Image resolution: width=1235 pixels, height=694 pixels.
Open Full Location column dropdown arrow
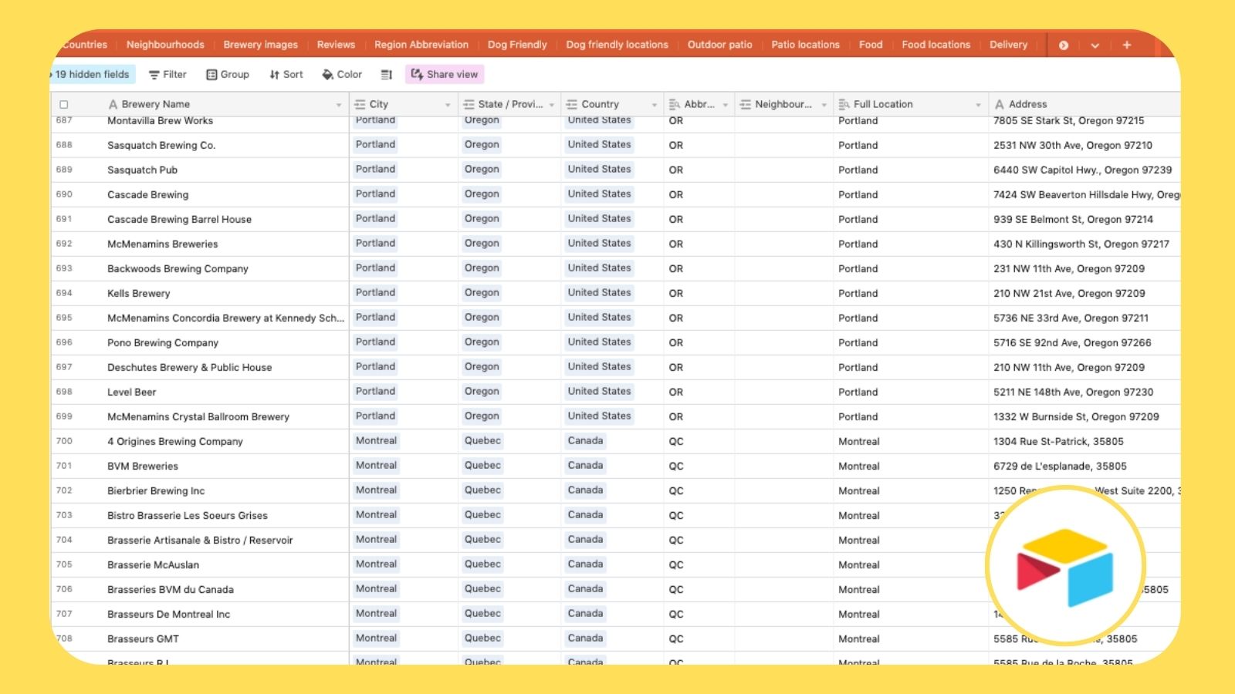pyautogui.click(x=978, y=105)
